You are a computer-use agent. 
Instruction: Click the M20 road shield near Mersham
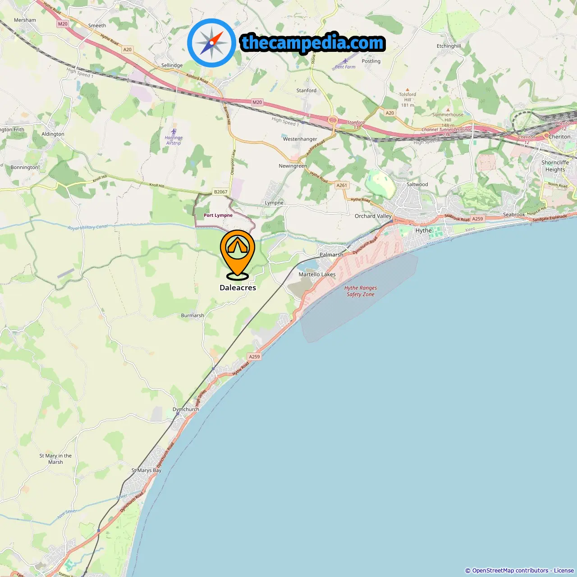coord(63,24)
